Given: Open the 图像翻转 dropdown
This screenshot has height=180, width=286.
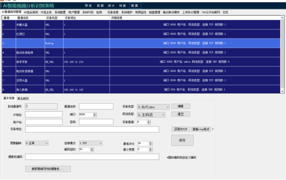Looking at the screenshot, I should (x=37, y=143).
